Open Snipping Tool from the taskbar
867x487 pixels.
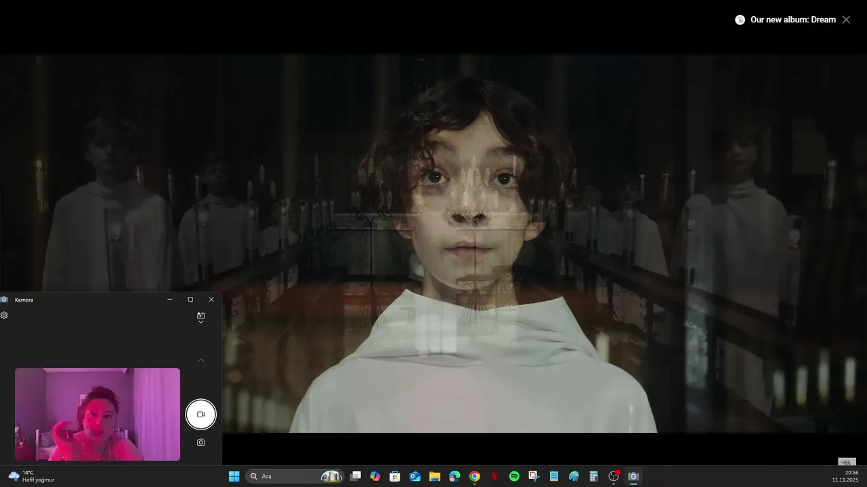tap(534, 476)
